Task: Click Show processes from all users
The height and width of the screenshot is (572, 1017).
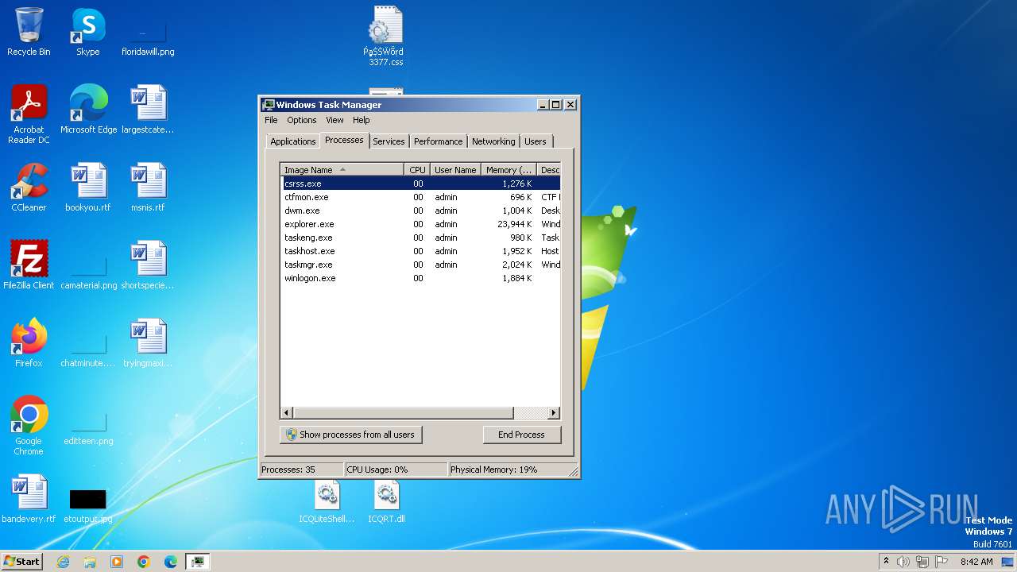Action: click(x=350, y=435)
